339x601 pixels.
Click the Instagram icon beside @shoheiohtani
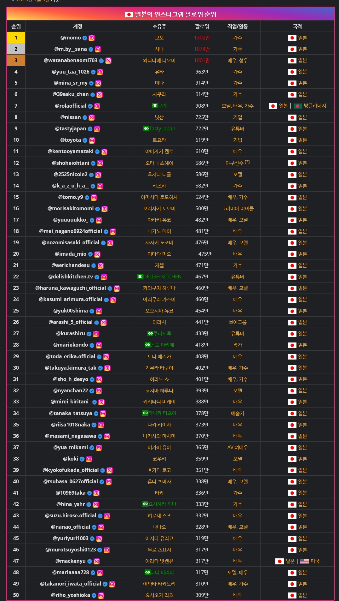tap(100, 163)
